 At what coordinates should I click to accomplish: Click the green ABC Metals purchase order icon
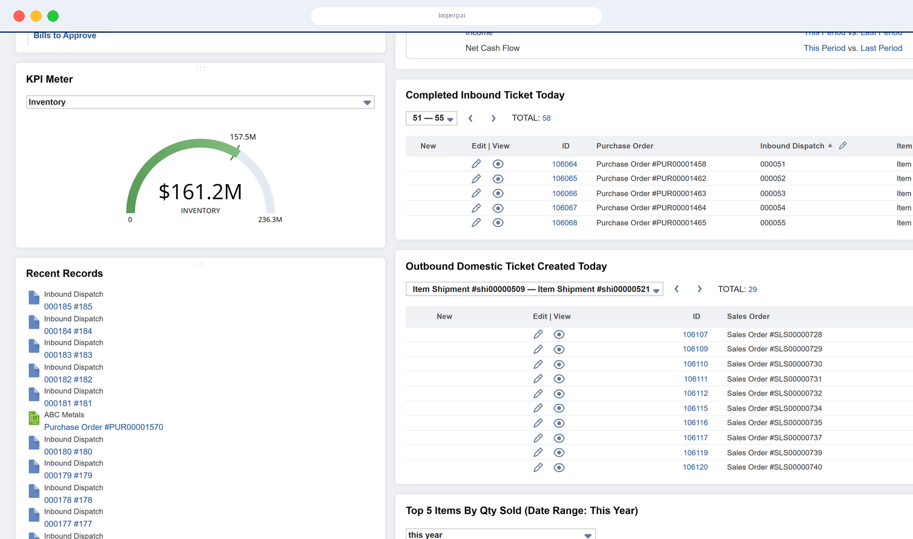[x=34, y=418]
